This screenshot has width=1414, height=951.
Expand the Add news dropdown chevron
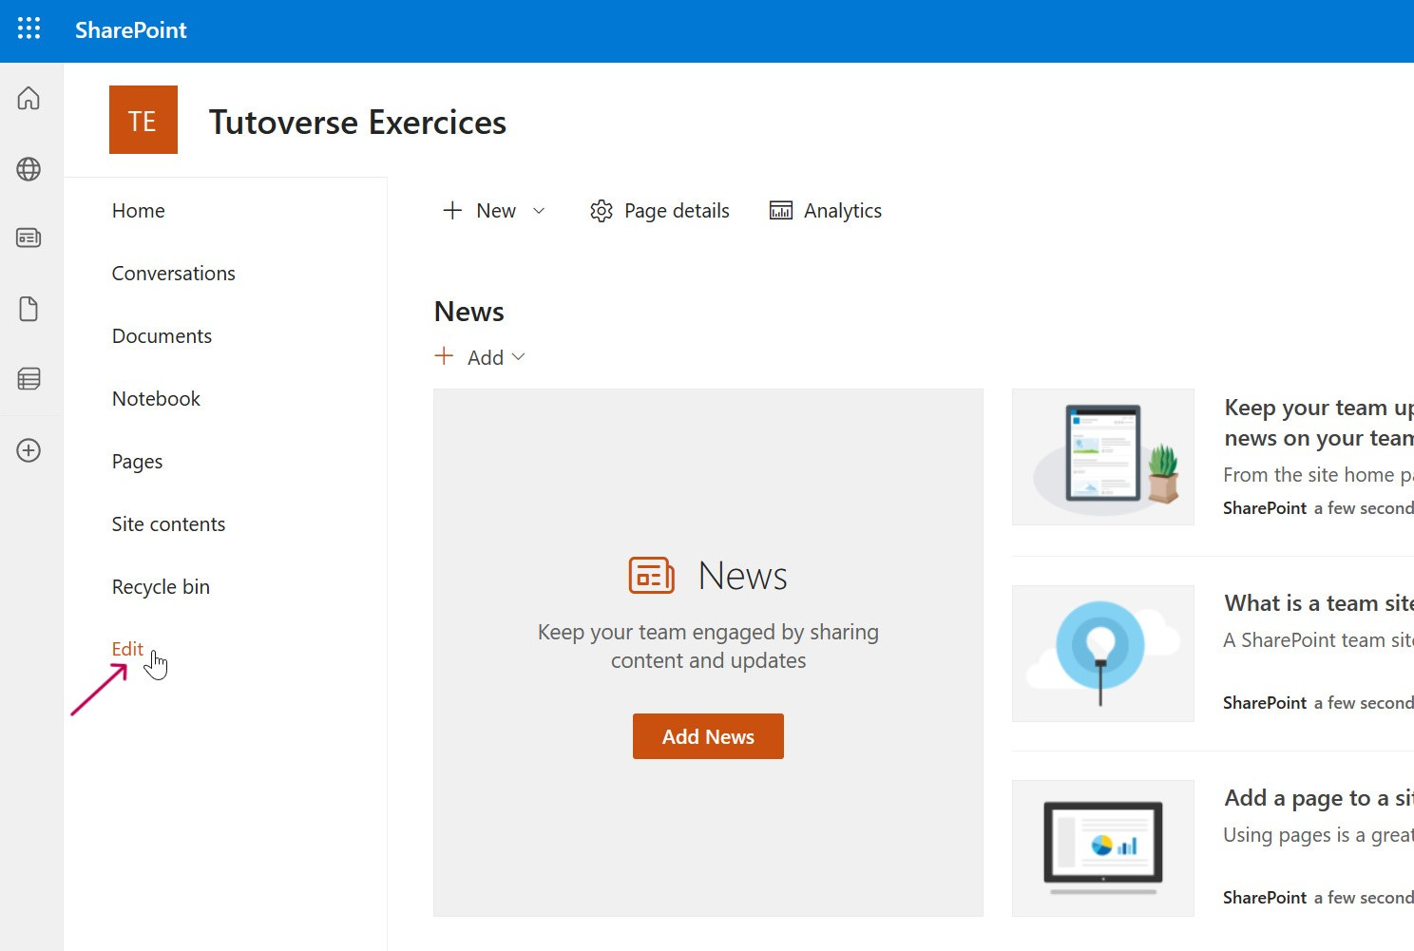tap(518, 357)
